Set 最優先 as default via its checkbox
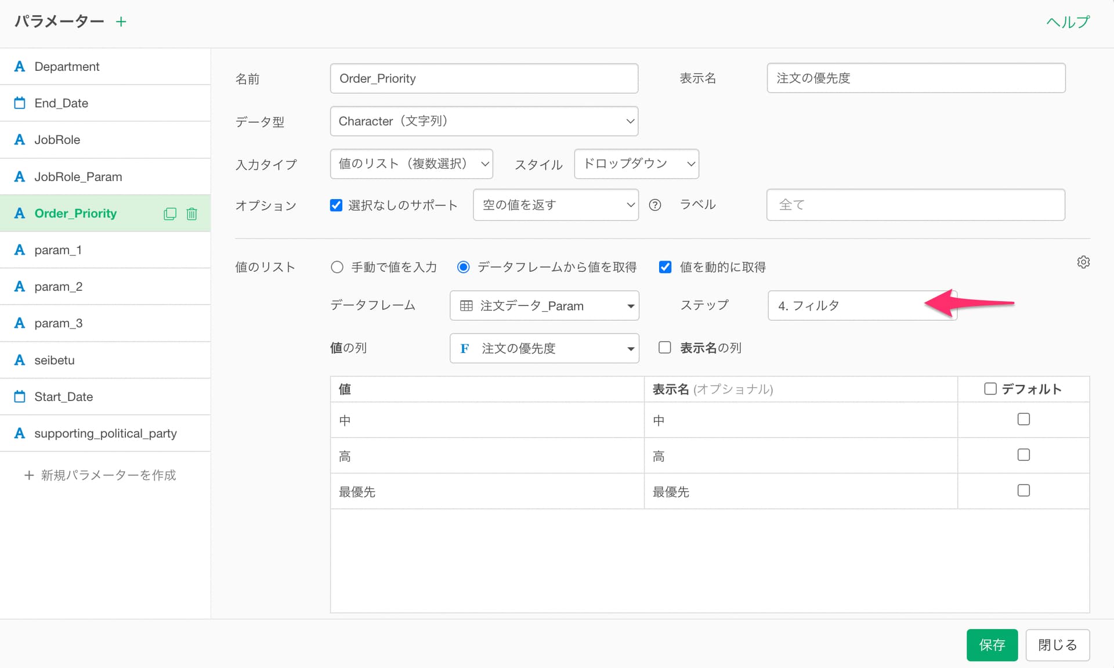This screenshot has width=1114, height=668. point(1023,490)
